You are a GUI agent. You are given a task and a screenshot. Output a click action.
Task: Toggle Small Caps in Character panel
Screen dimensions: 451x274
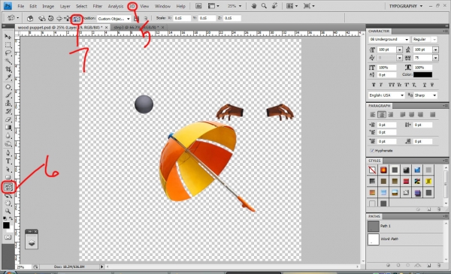click(x=399, y=85)
